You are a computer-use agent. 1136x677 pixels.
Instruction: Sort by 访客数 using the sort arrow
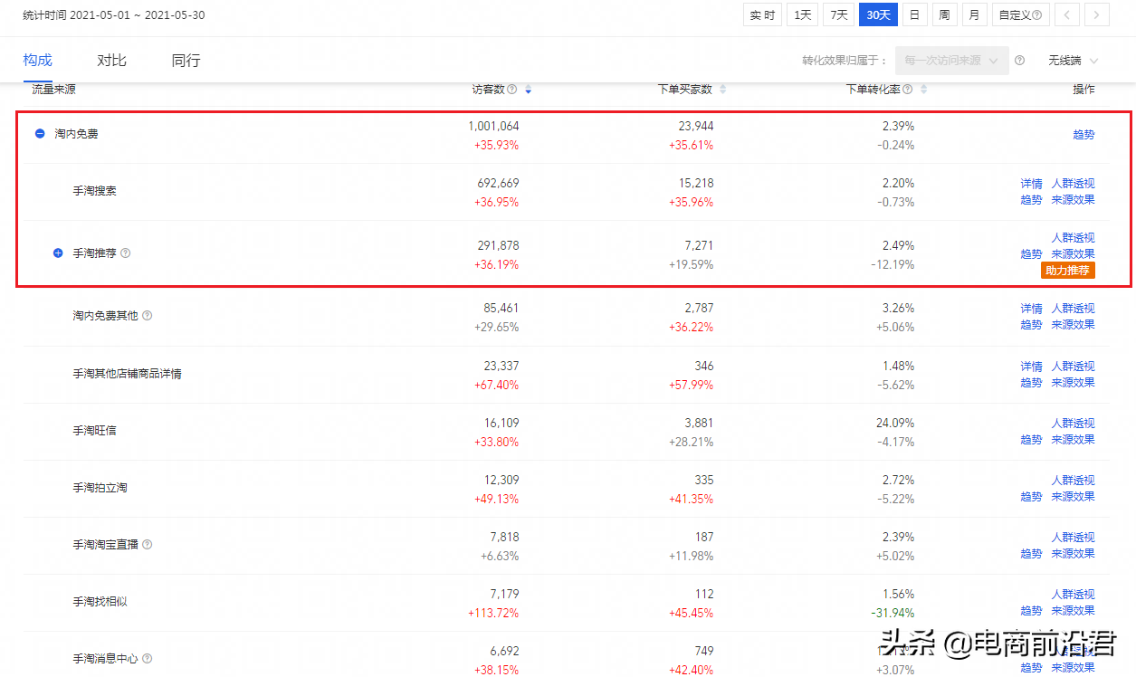[529, 90]
